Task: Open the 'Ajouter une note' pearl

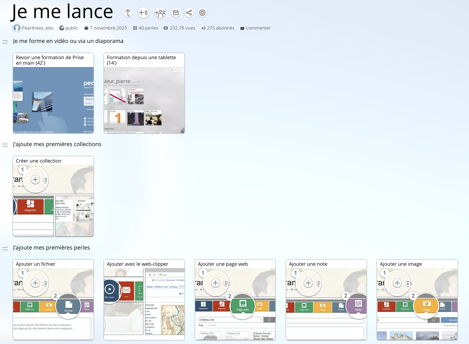Action: [326, 300]
